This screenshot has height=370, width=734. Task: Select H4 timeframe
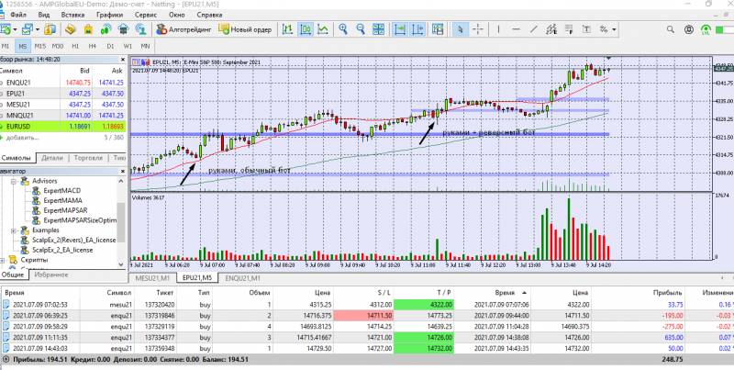(x=93, y=47)
